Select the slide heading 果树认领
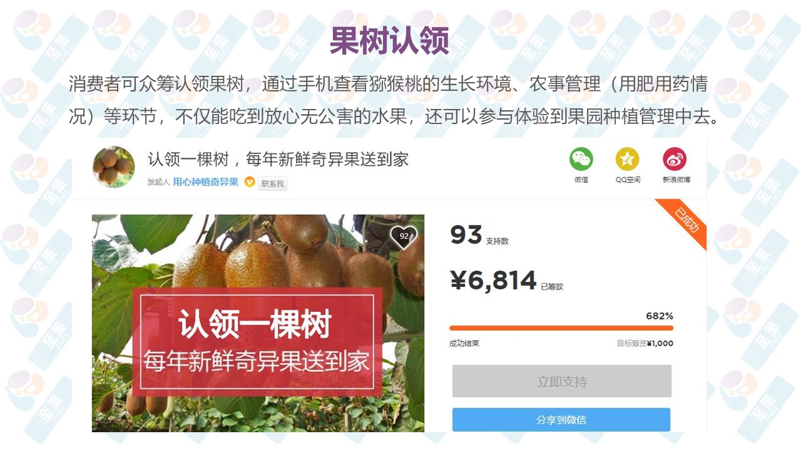Image resolution: width=801 pixels, height=451 pixels. coord(389,40)
